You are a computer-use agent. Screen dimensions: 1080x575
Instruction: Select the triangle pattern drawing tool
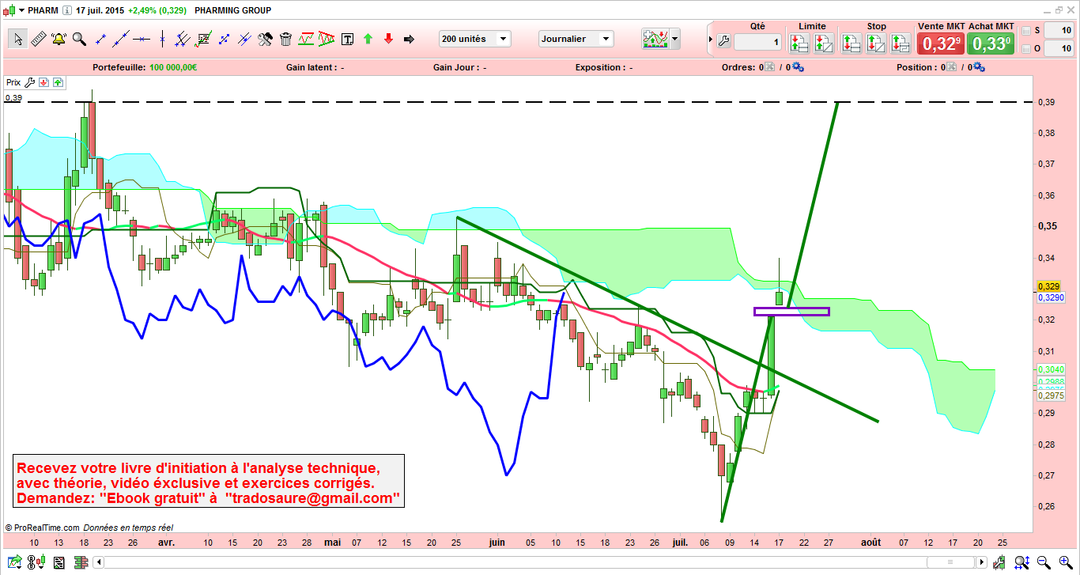327,39
